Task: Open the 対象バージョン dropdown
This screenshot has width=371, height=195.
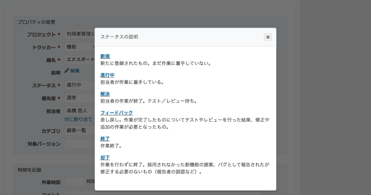Action: (x=79, y=143)
